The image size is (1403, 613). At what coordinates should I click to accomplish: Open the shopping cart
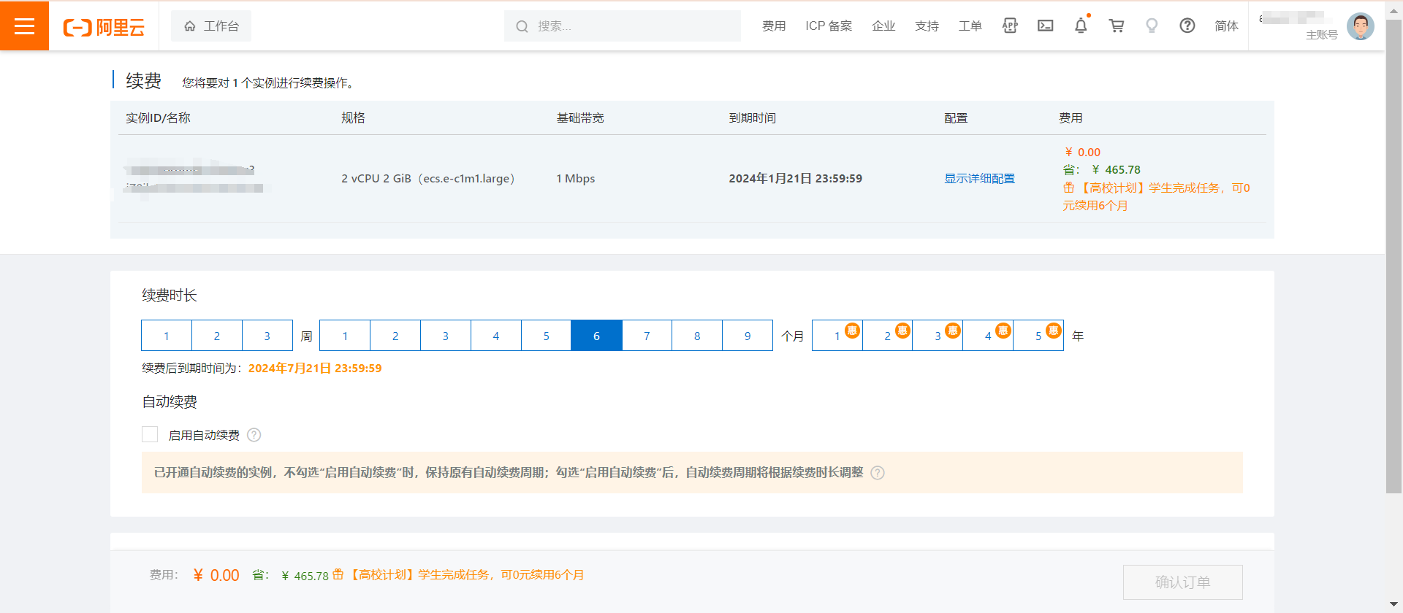1117,26
